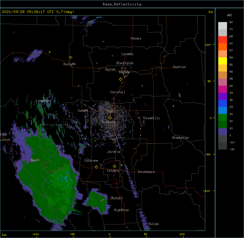Click the Strathmore label
This screenshot has width=244, height=238.
click(146, 172)
